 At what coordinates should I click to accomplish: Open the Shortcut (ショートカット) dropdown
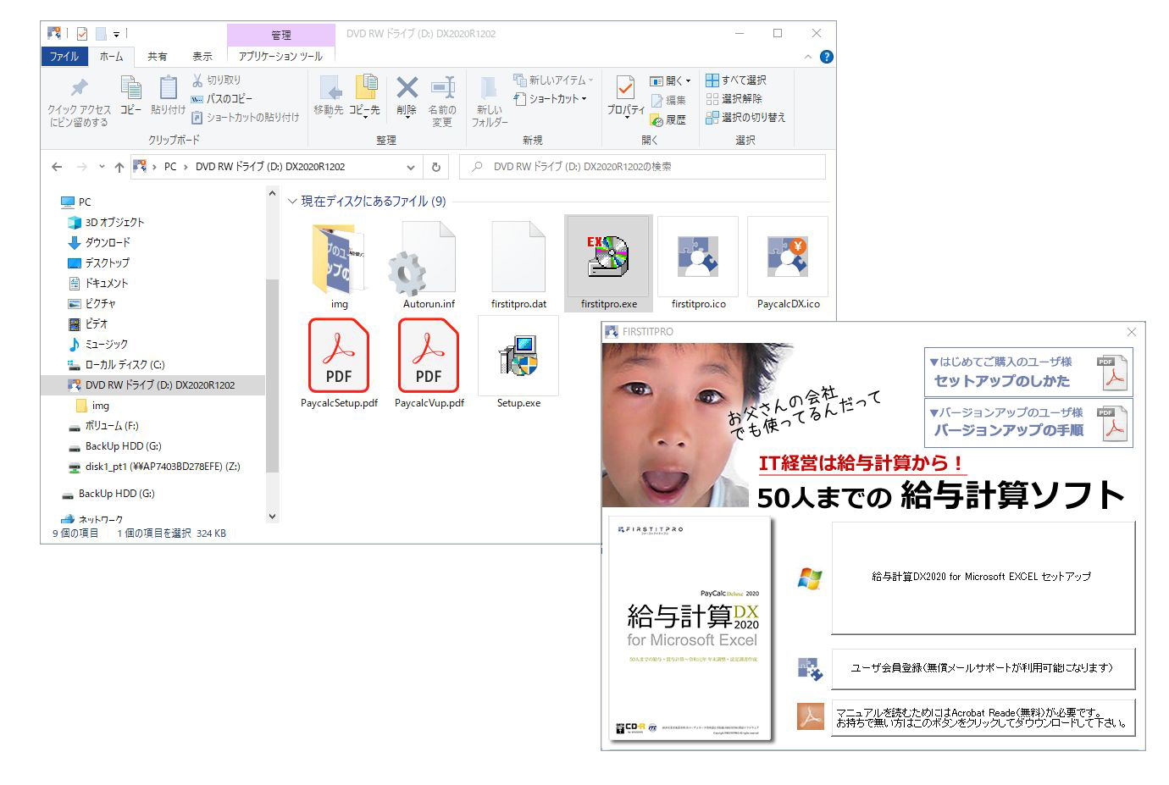click(x=551, y=98)
